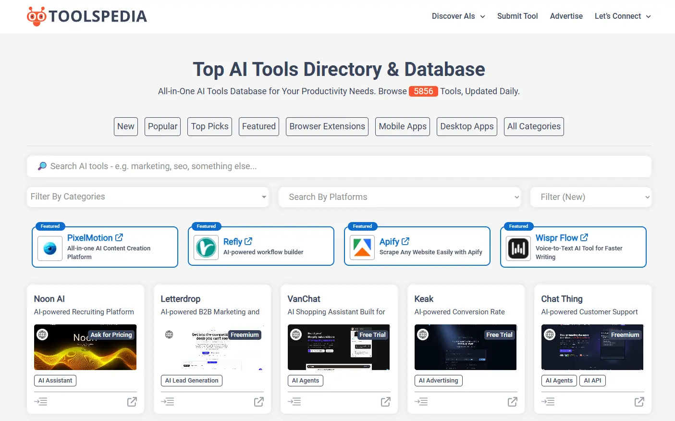The image size is (675, 421).
Task: Open details list icon for Keak
Action: pos(421,402)
